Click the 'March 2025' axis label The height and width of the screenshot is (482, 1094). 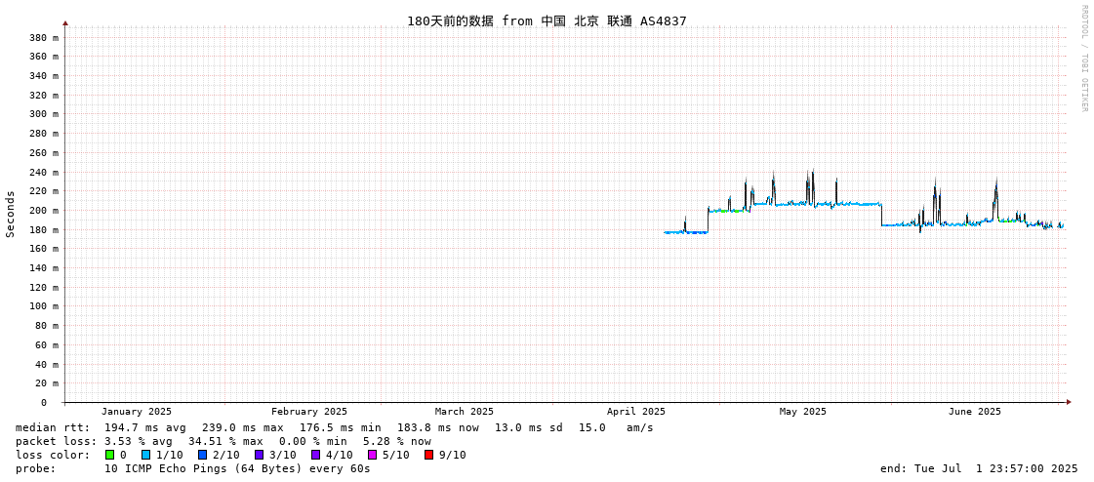tap(464, 412)
